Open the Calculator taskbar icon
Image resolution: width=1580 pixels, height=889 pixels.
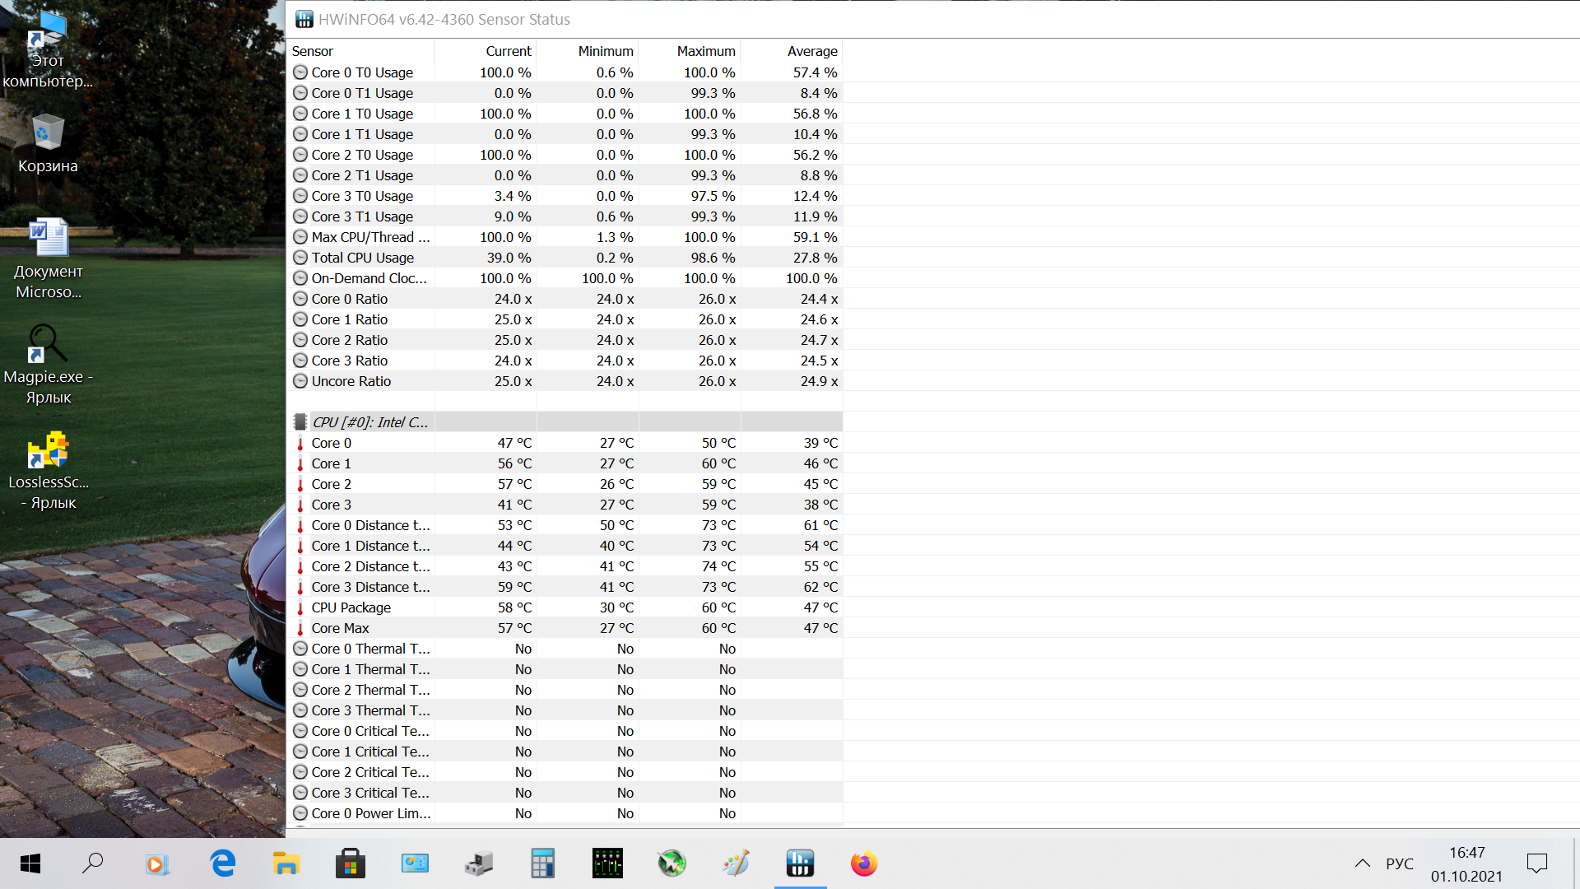543,863
